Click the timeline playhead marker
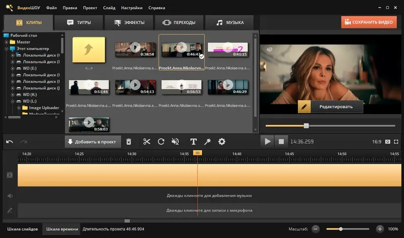This screenshot has height=238, width=404. coord(197,153)
